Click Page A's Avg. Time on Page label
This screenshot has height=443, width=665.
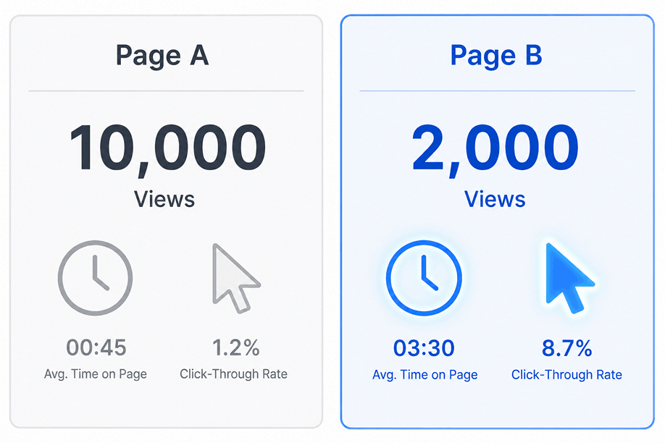(x=96, y=374)
